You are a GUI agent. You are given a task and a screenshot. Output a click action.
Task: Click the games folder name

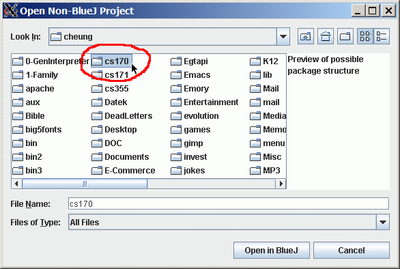[x=197, y=130]
